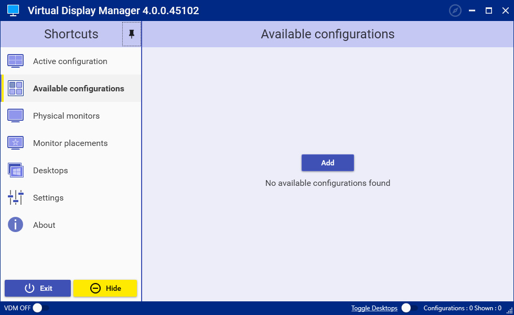
Task: Click the 'Configurations : 0 Shown : 0' status text
Action: (x=462, y=308)
